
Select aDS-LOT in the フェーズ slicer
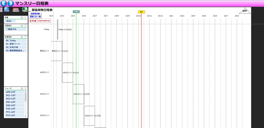point(15,92)
